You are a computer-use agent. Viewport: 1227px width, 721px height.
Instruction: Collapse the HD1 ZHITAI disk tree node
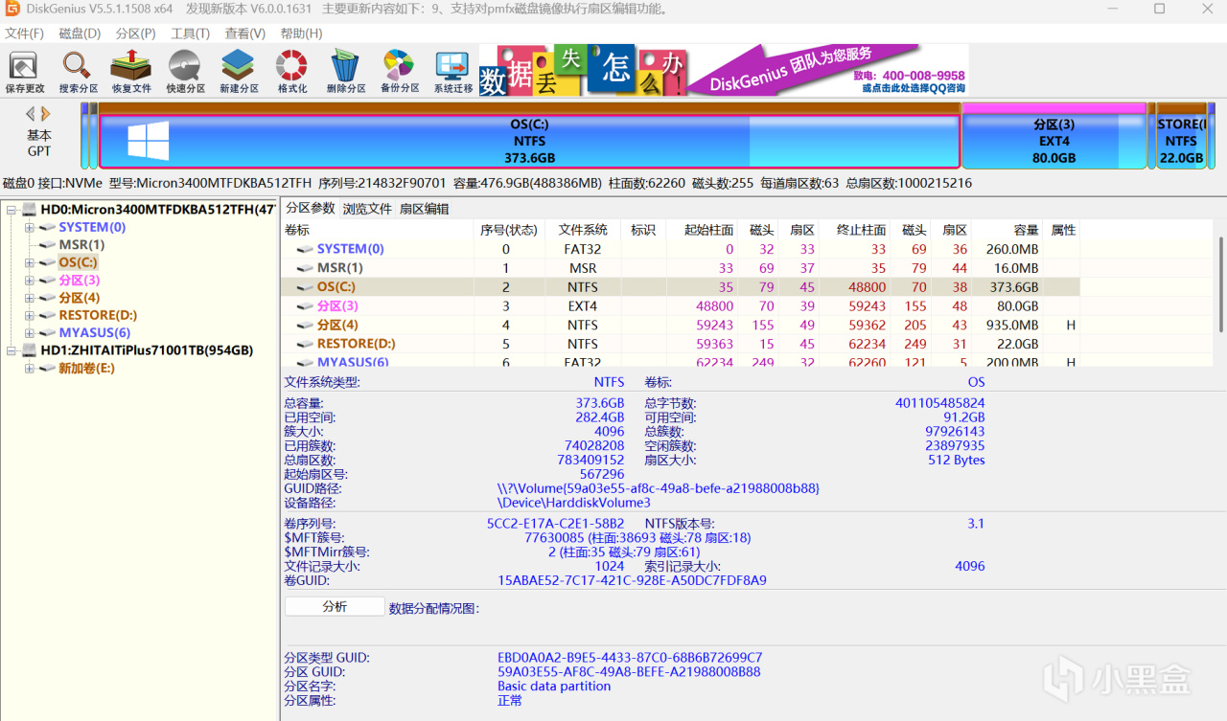(x=12, y=350)
